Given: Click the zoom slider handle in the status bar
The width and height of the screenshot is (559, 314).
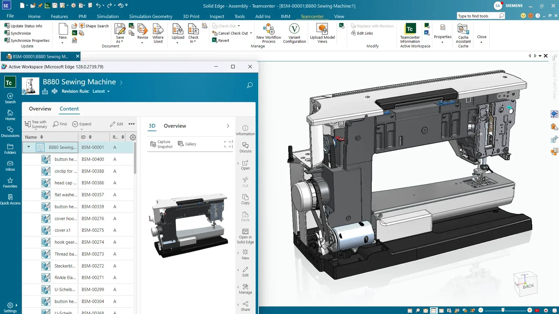Looking at the screenshot, I should coord(503,310).
